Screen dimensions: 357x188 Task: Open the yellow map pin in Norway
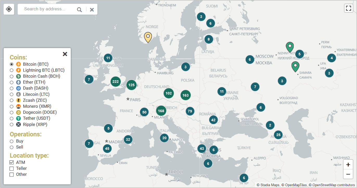click(148, 37)
